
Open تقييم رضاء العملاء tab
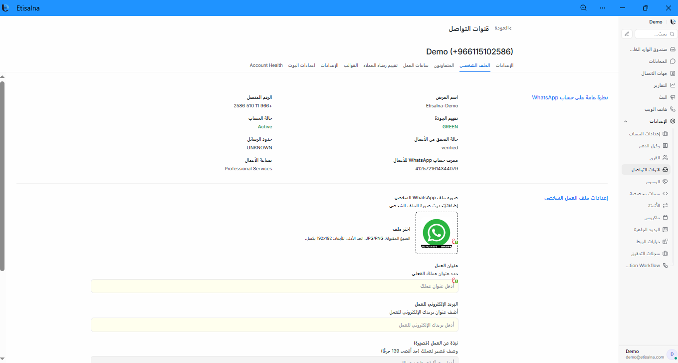(x=380, y=65)
